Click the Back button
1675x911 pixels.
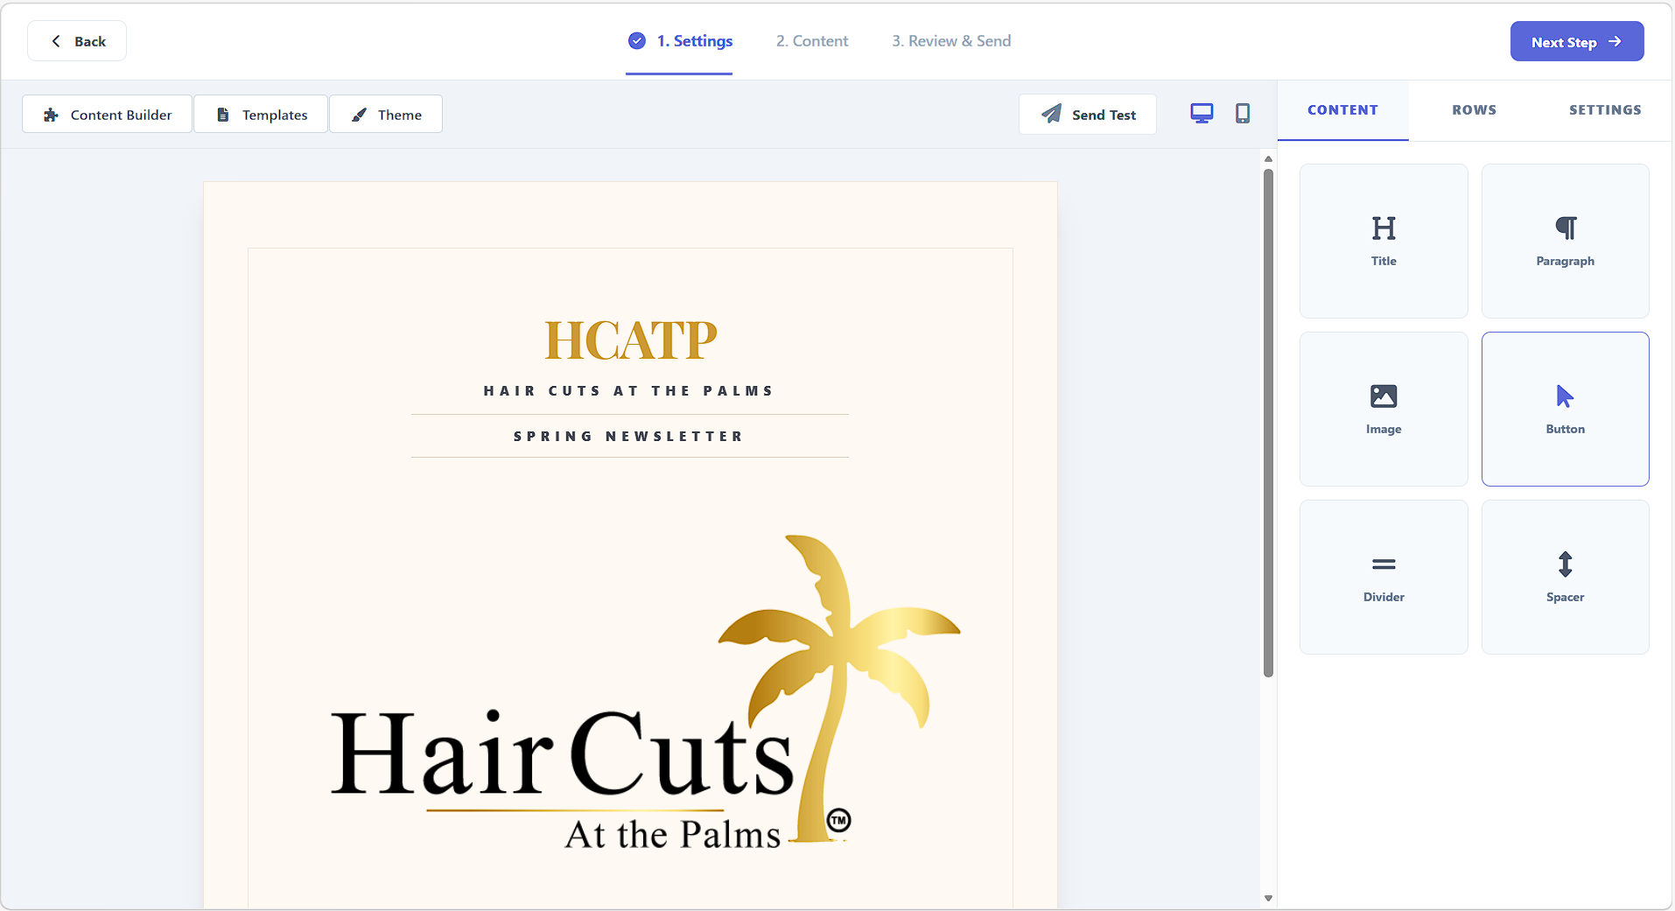click(76, 40)
